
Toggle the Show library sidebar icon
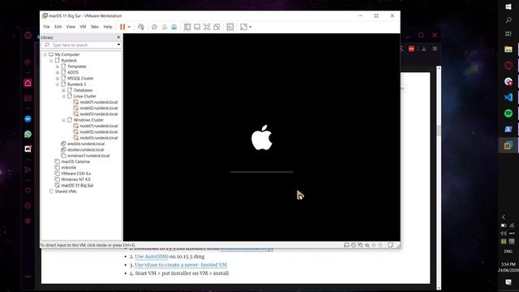coord(187,27)
